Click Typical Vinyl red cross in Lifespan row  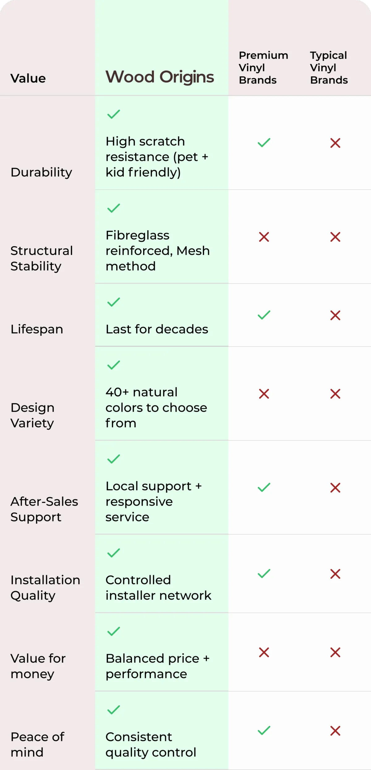click(x=335, y=315)
